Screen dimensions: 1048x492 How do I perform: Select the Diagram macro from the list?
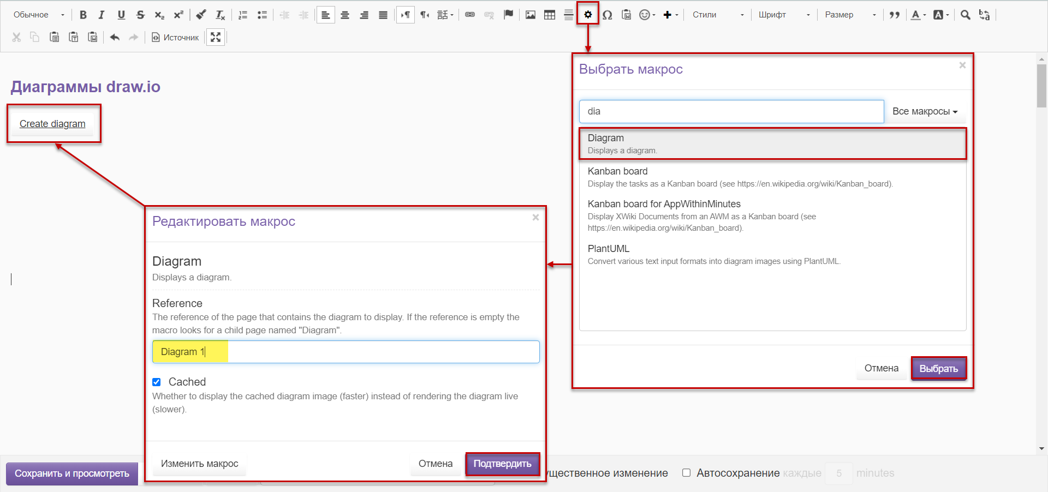pyautogui.click(x=772, y=143)
